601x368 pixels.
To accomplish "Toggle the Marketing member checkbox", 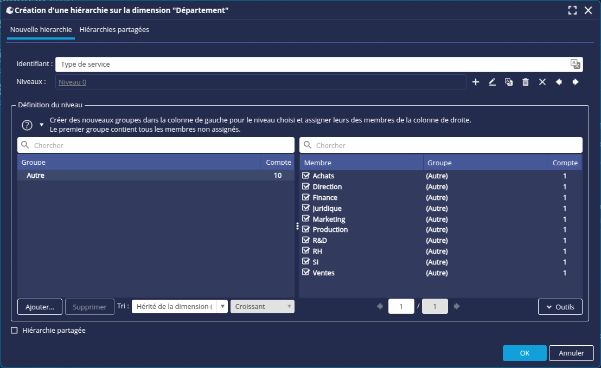I will click(x=306, y=219).
